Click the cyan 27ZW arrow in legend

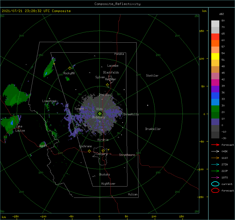215,165
